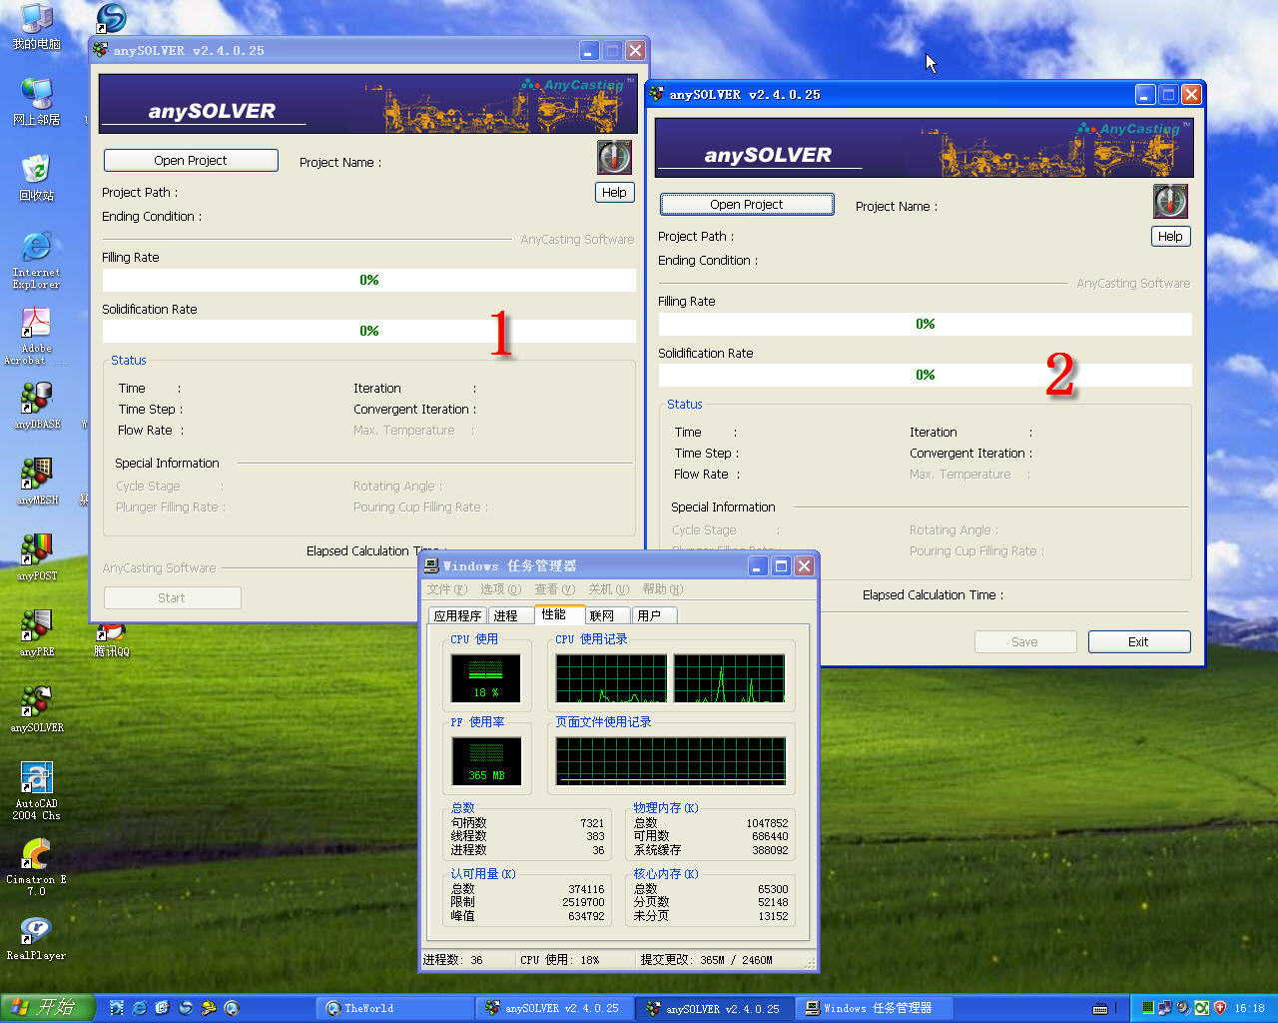Click the 页面文件使用记录 graph

coord(671,761)
